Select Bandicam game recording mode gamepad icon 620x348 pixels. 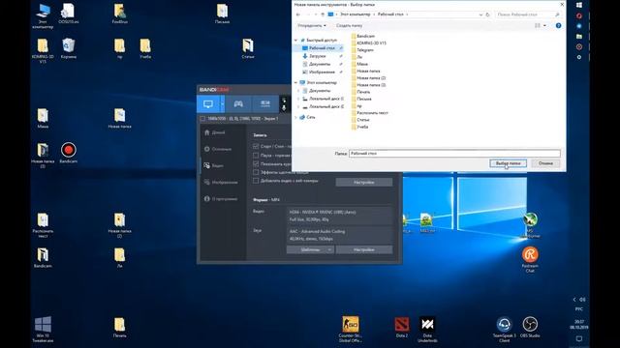tap(238, 103)
